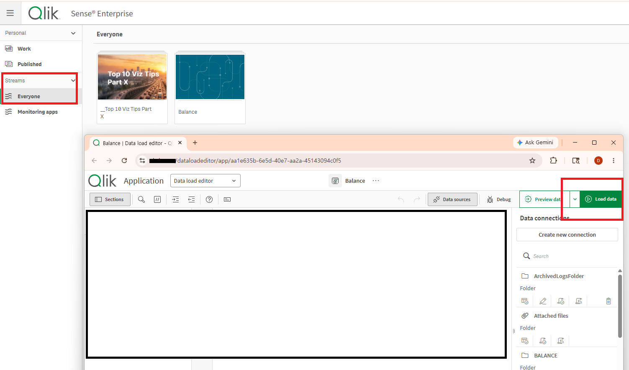This screenshot has width=629, height=370.
Task: Open script editor help
Action: [x=209, y=199]
